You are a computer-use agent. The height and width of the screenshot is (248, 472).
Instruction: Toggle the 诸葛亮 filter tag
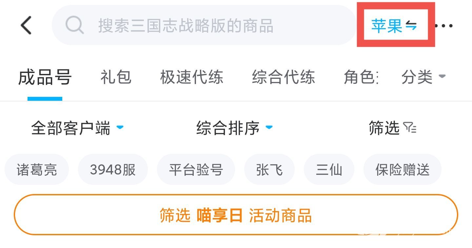tap(37, 170)
